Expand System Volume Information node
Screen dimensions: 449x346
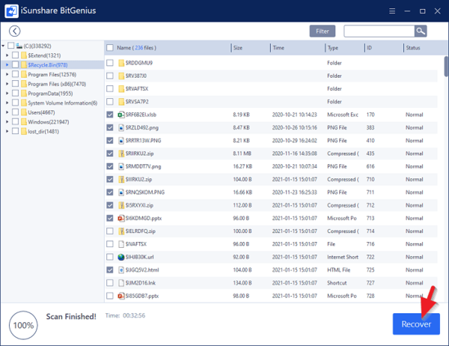coord(7,103)
